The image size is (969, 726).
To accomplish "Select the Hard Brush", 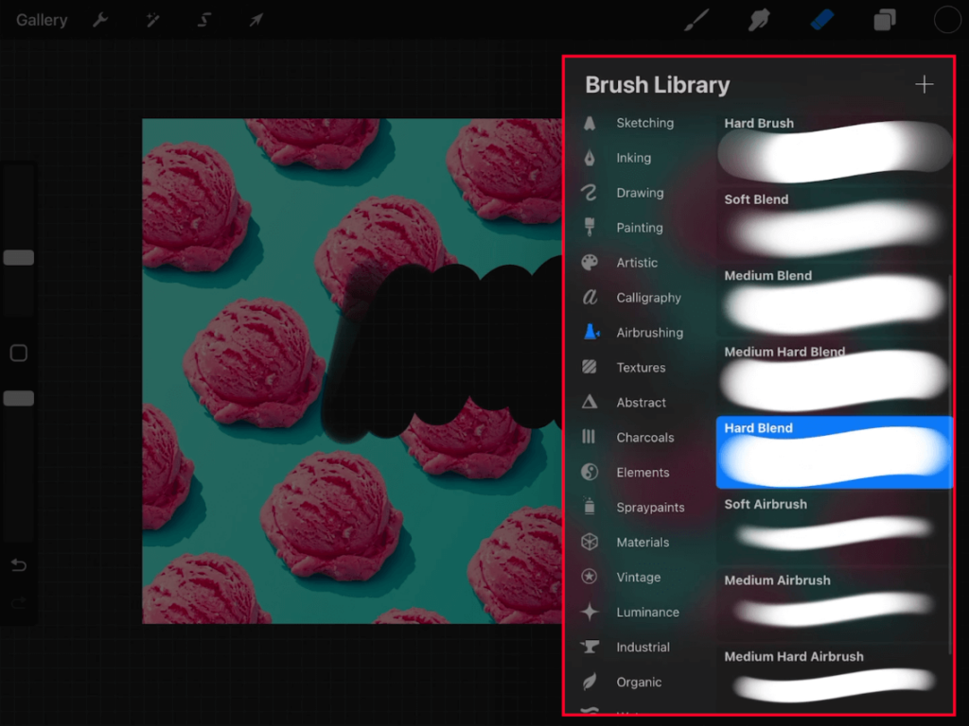I will (x=833, y=147).
